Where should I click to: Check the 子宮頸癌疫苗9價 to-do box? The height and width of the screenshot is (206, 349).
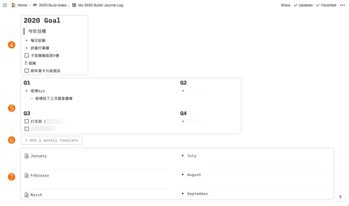26,56
